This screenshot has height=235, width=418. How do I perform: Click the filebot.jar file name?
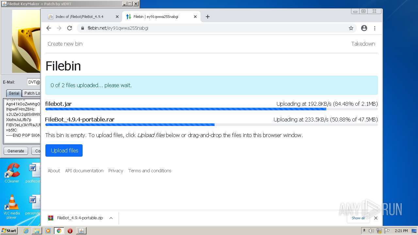point(58,104)
